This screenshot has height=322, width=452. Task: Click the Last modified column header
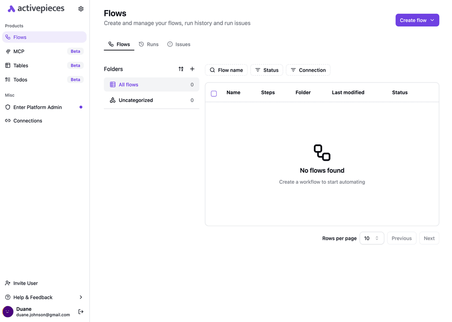coord(348,92)
